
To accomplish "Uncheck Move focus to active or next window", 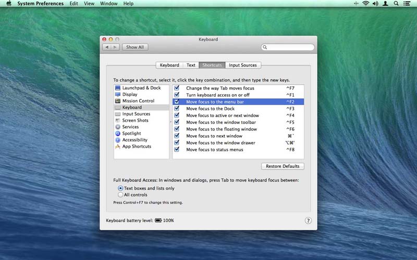I will (177, 115).
